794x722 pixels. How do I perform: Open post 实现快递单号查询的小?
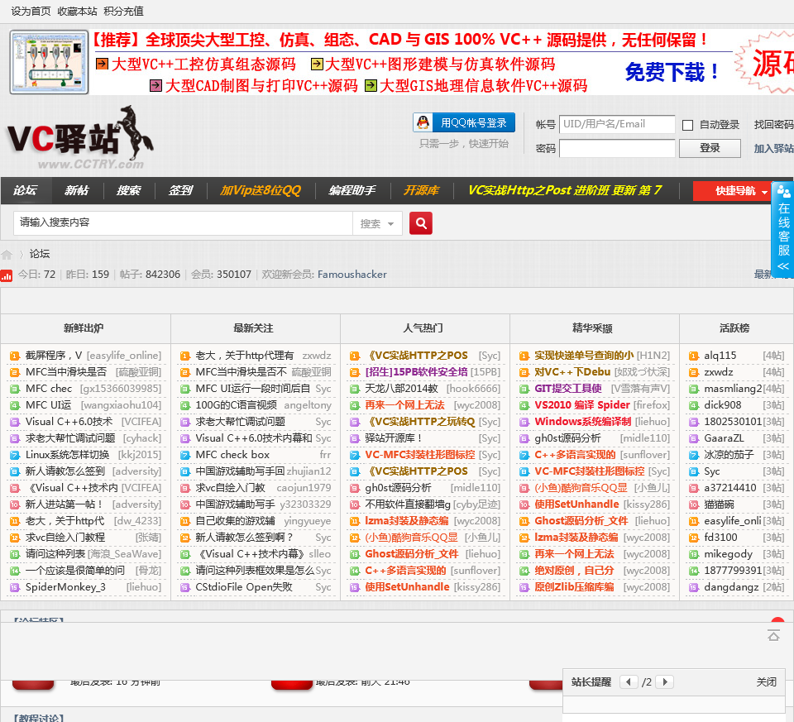[584, 356]
